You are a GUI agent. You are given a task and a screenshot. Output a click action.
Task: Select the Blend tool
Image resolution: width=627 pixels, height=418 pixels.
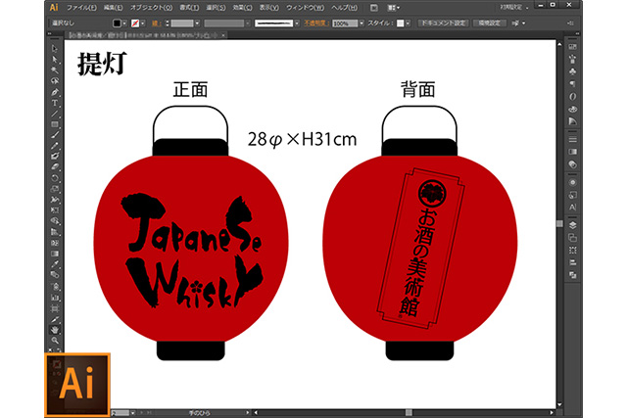coord(55,275)
